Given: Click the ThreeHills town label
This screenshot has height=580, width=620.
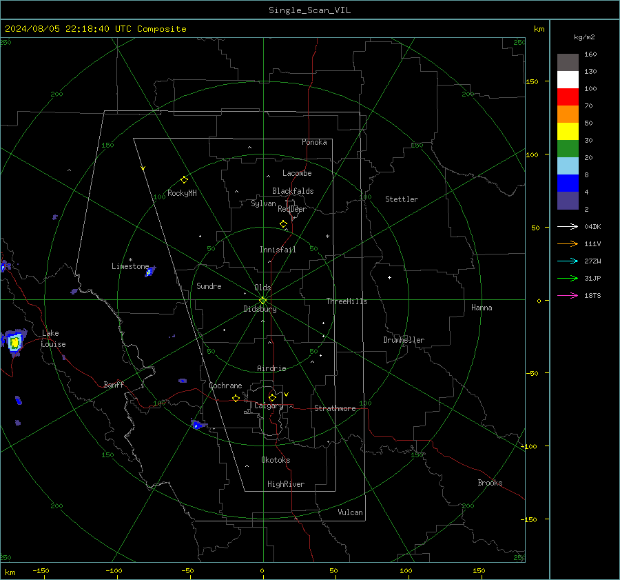Looking at the screenshot, I should click(x=347, y=301).
